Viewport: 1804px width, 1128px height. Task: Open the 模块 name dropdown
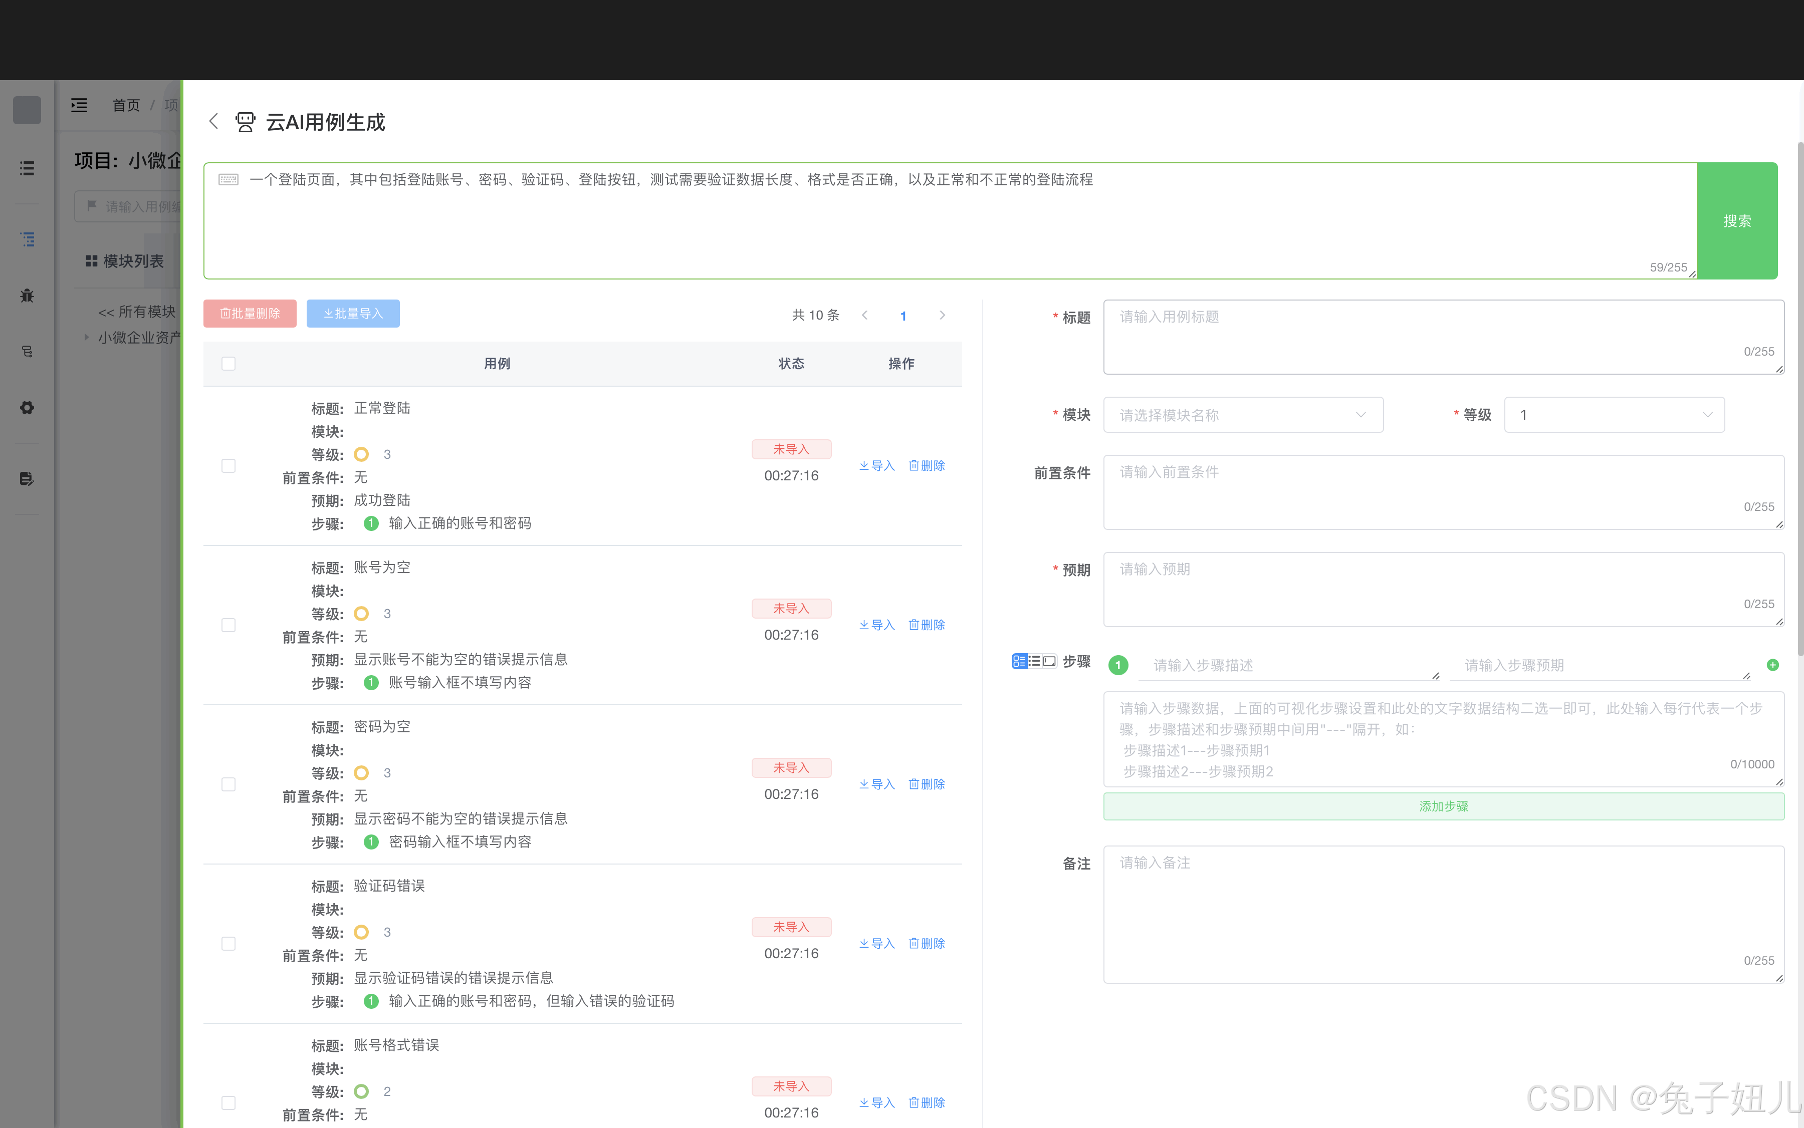[x=1243, y=415]
